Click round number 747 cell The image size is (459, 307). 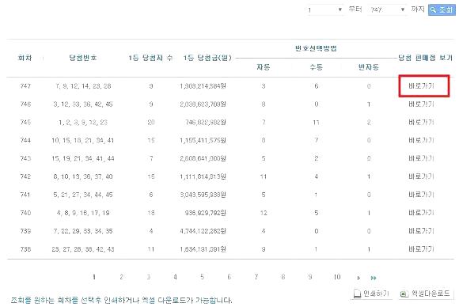coord(25,86)
